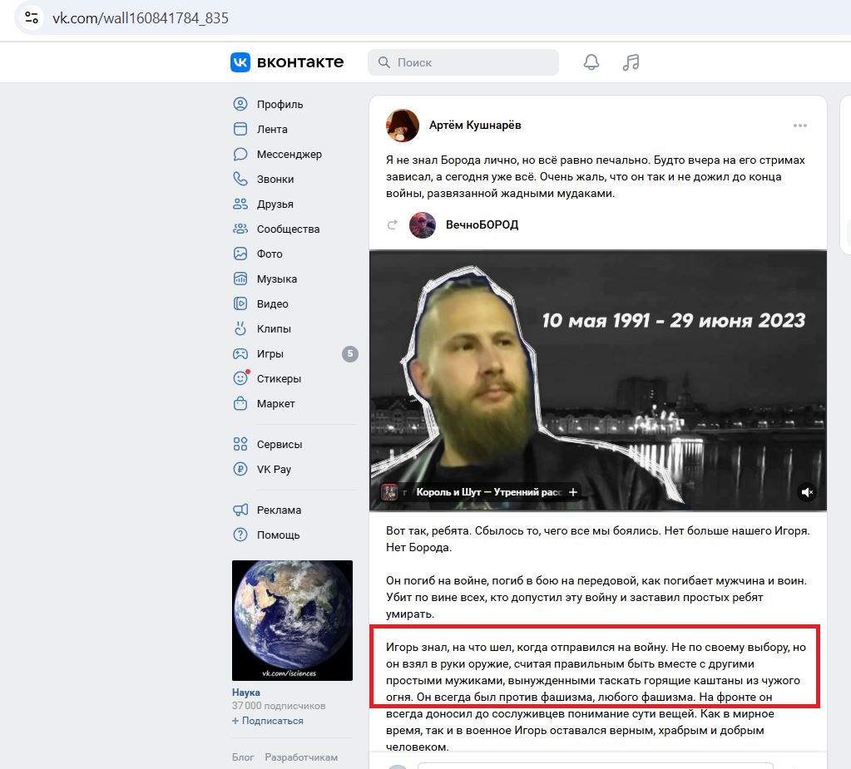
Task: Open the post options three-dots menu
Action: [x=800, y=126]
